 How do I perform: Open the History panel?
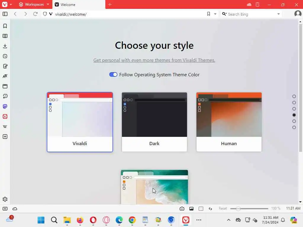click(x=5, y=56)
